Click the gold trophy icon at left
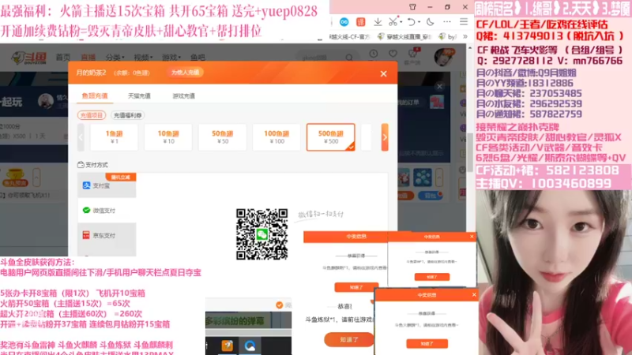The height and width of the screenshot is (355, 632). pyautogui.click(x=15, y=177)
